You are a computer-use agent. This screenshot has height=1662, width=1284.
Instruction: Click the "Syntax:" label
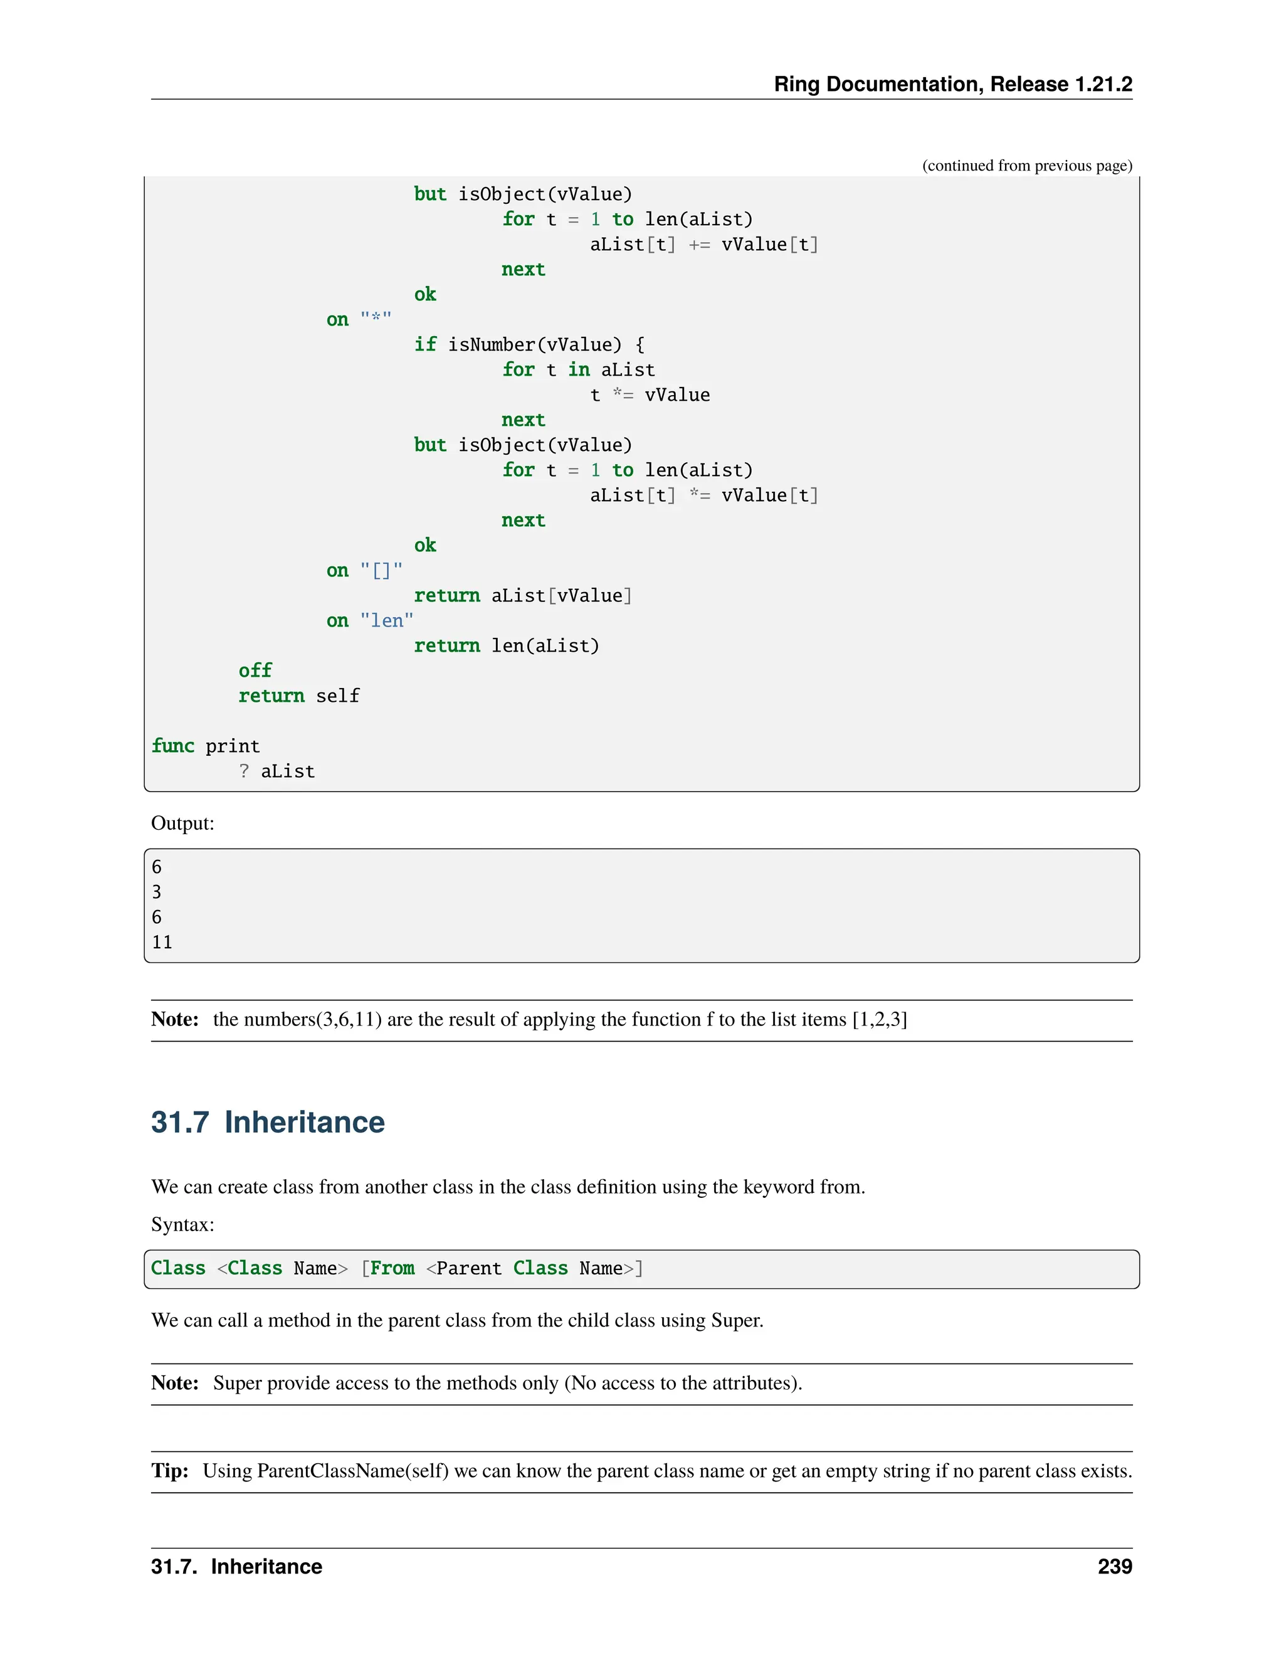182,1224
